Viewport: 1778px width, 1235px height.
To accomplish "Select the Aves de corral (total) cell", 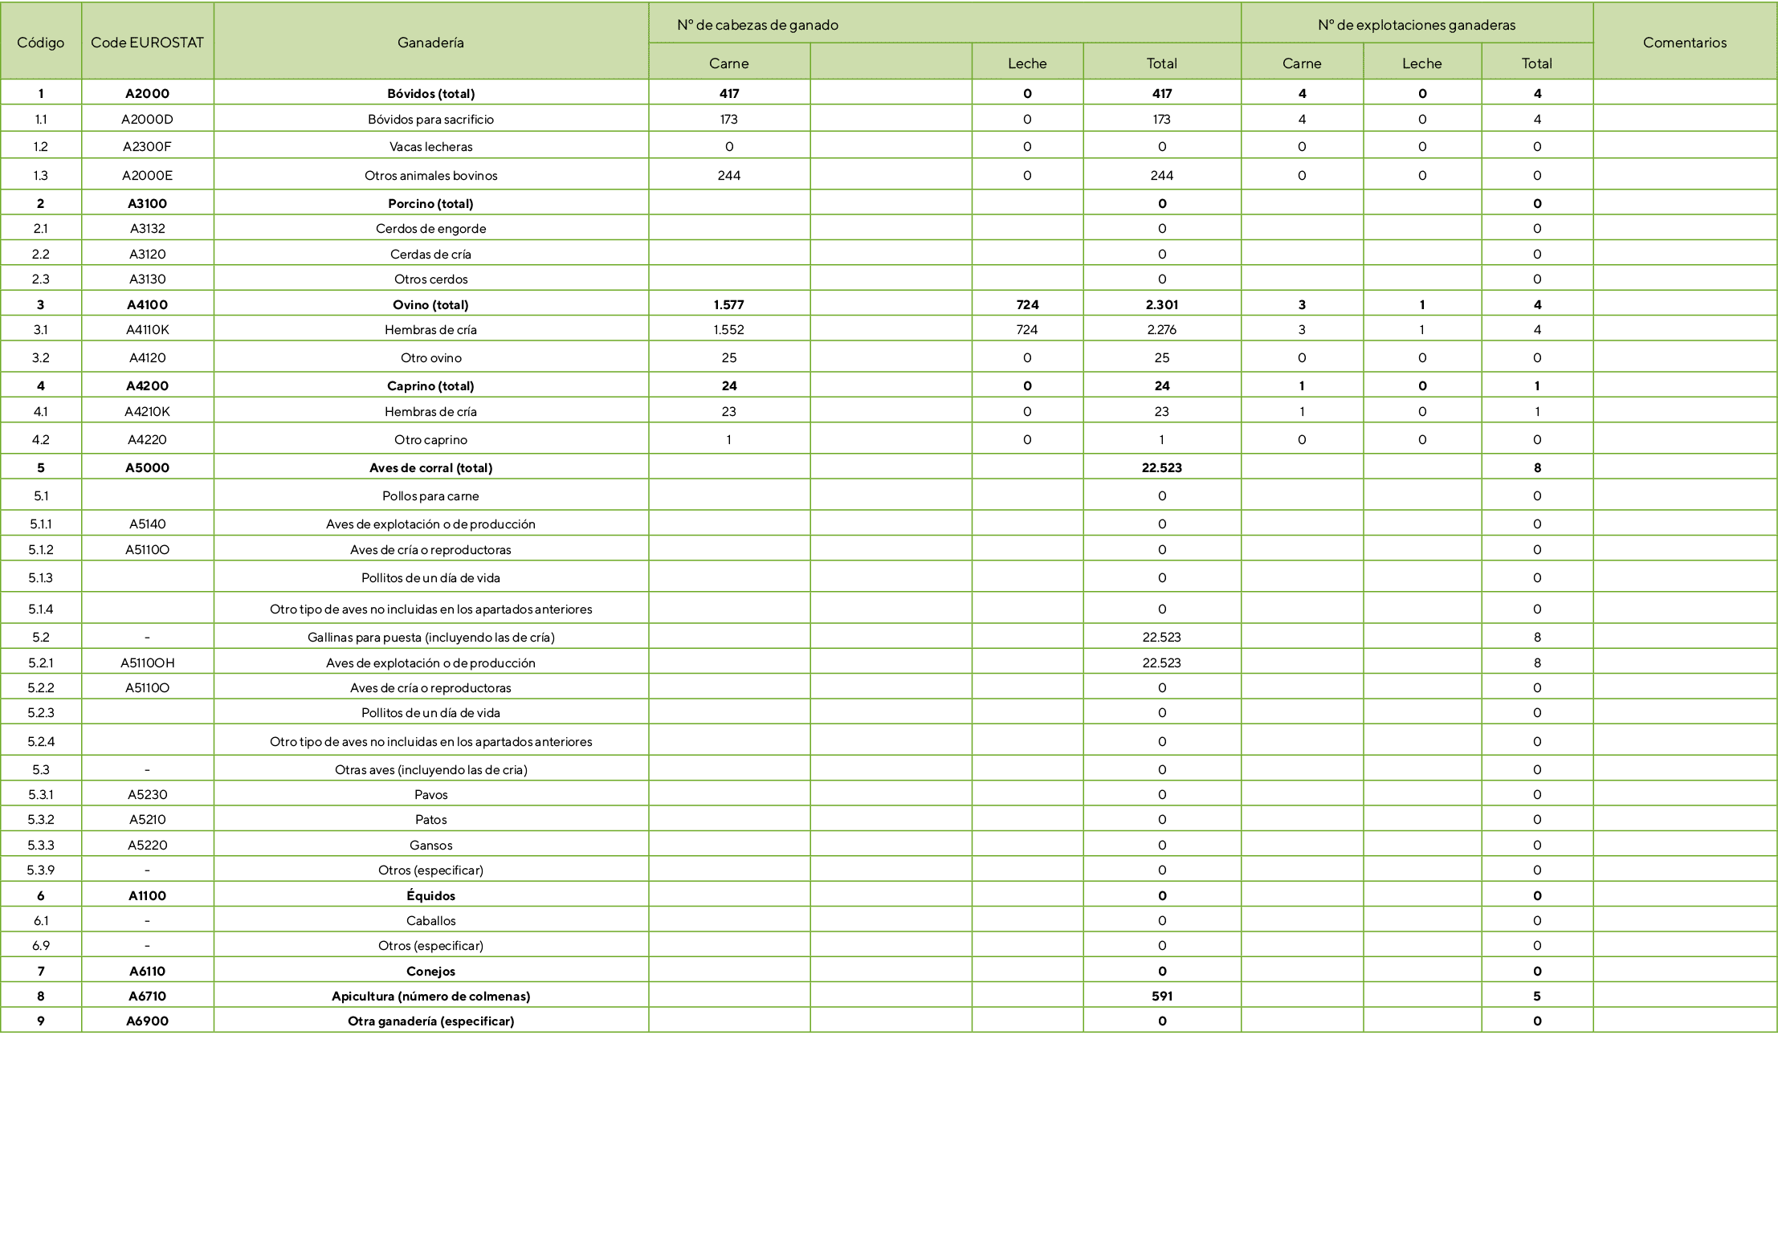I will (x=430, y=468).
